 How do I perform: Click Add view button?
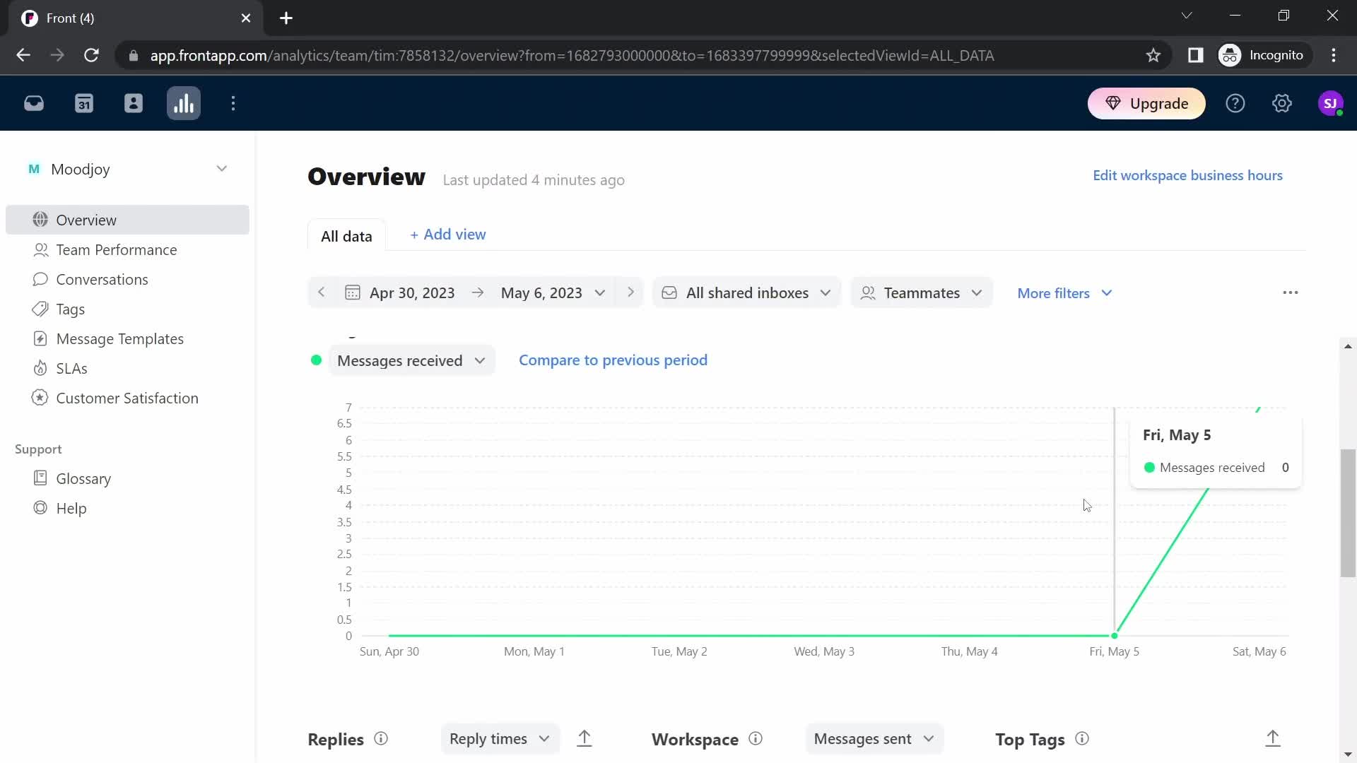[x=448, y=234]
